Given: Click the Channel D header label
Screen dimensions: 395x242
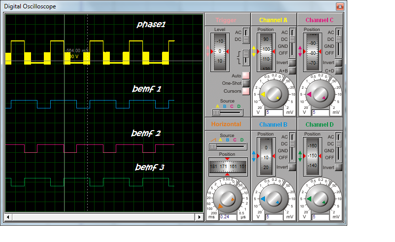Looking at the screenshot, I should coord(320,125).
